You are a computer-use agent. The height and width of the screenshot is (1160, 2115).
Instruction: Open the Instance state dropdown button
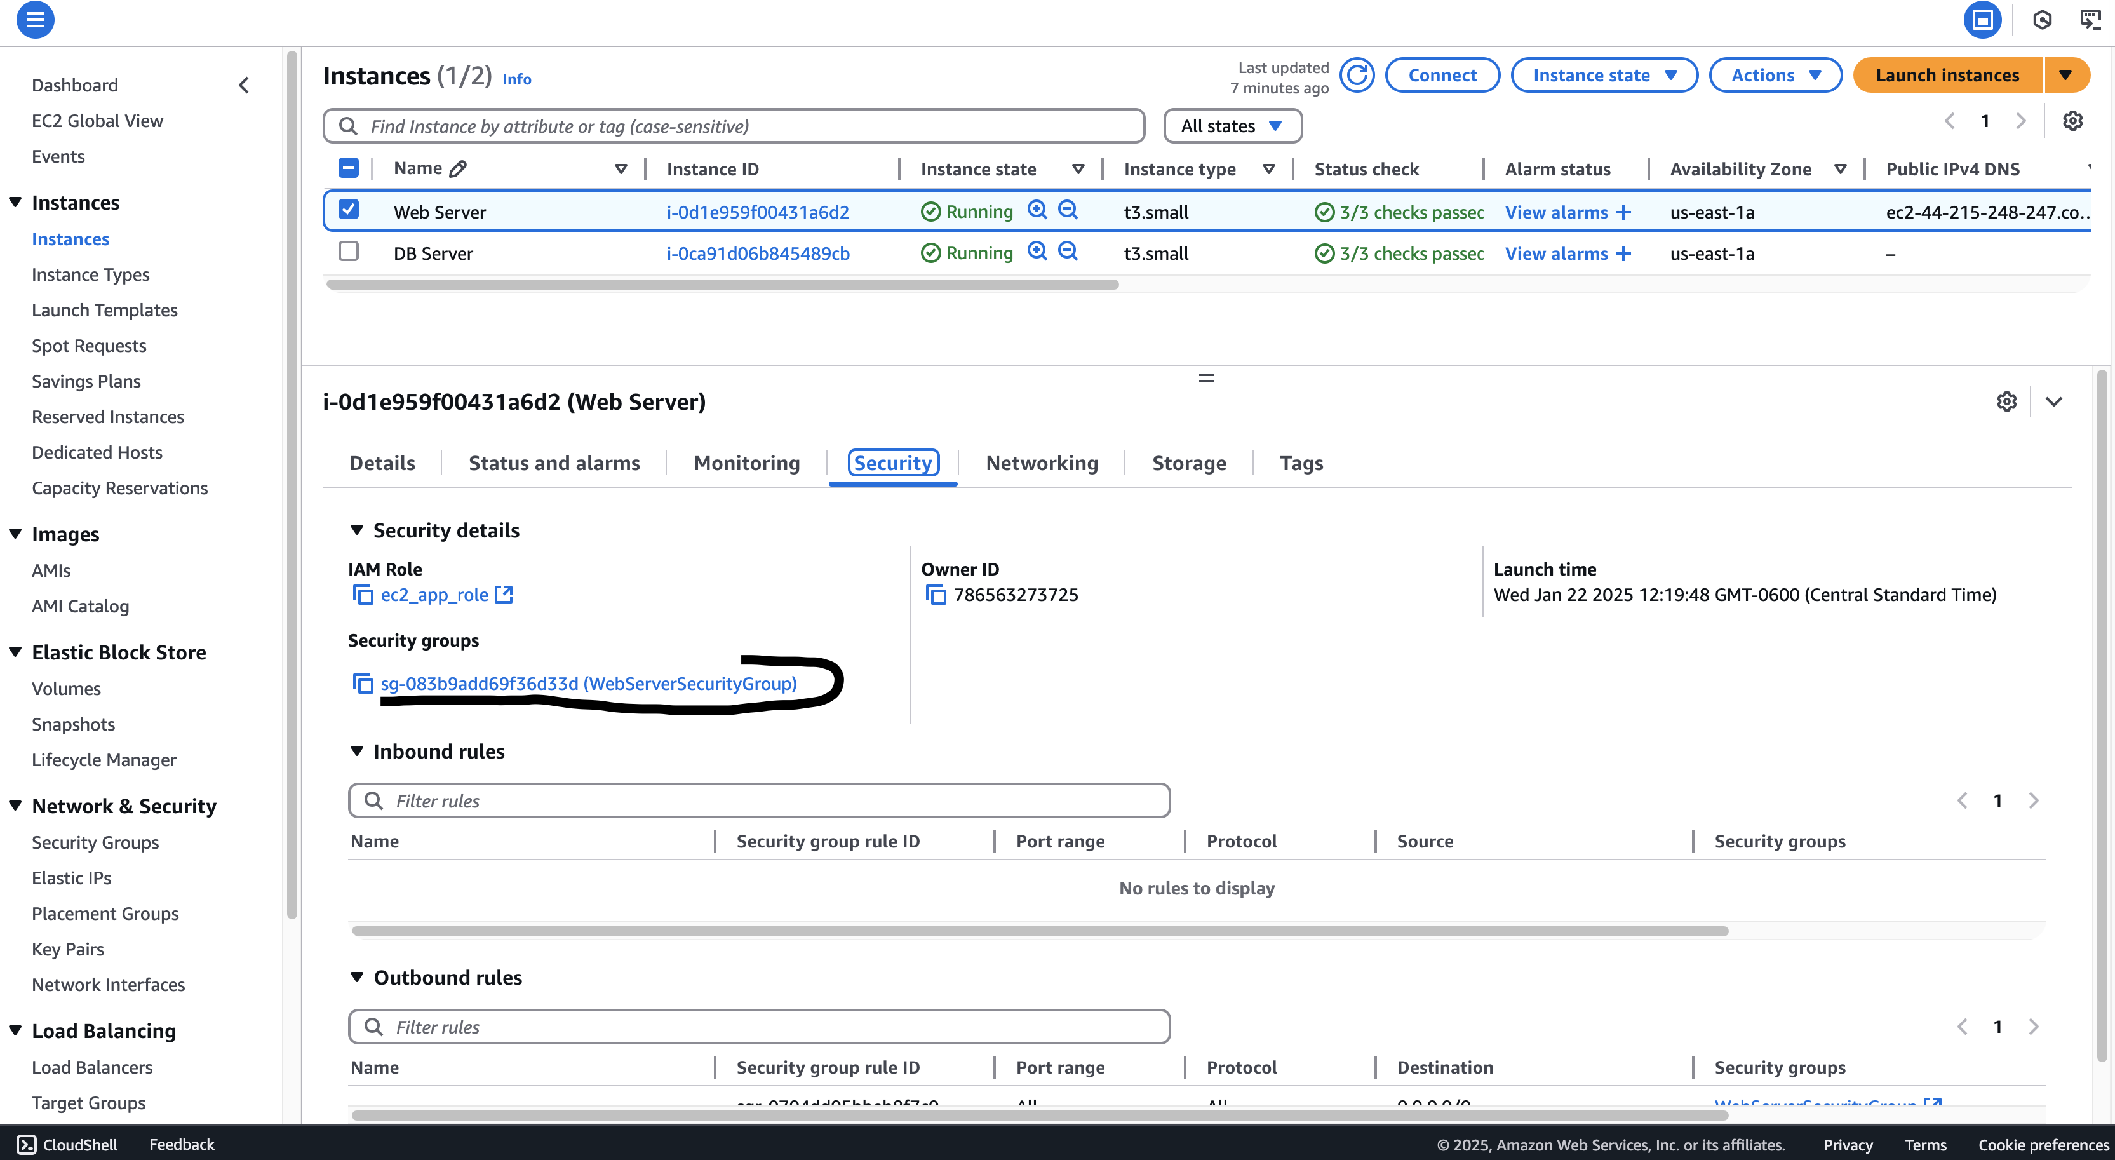point(1604,76)
